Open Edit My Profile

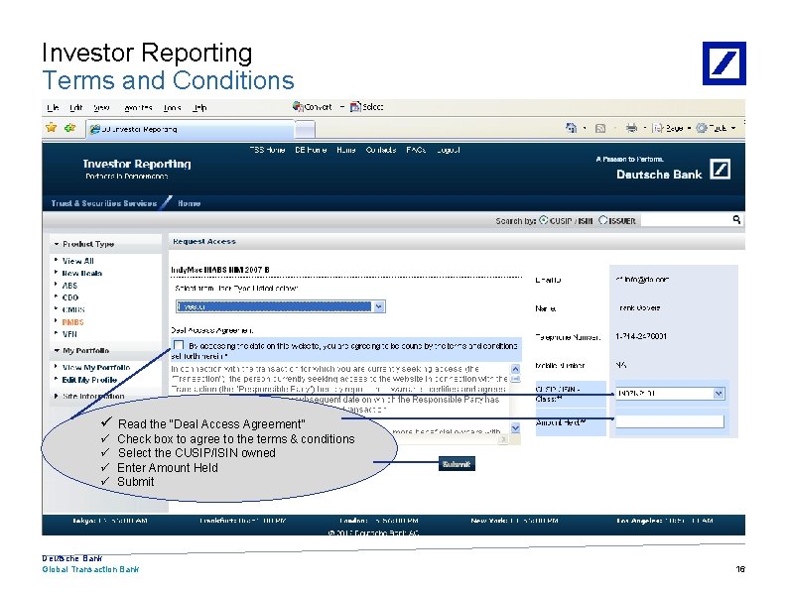tap(89, 380)
